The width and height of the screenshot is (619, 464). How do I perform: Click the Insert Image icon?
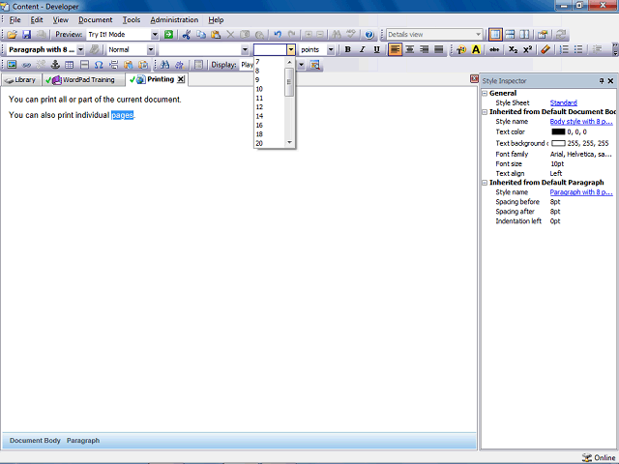point(12,65)
